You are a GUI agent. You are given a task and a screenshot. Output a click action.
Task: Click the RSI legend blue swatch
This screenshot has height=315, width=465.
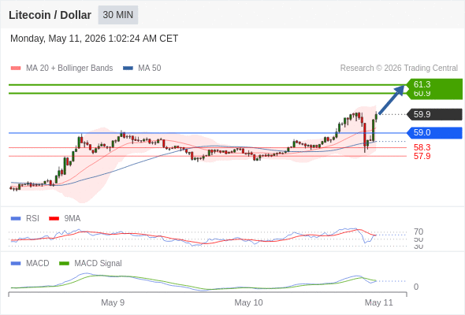tap(16, 219)
